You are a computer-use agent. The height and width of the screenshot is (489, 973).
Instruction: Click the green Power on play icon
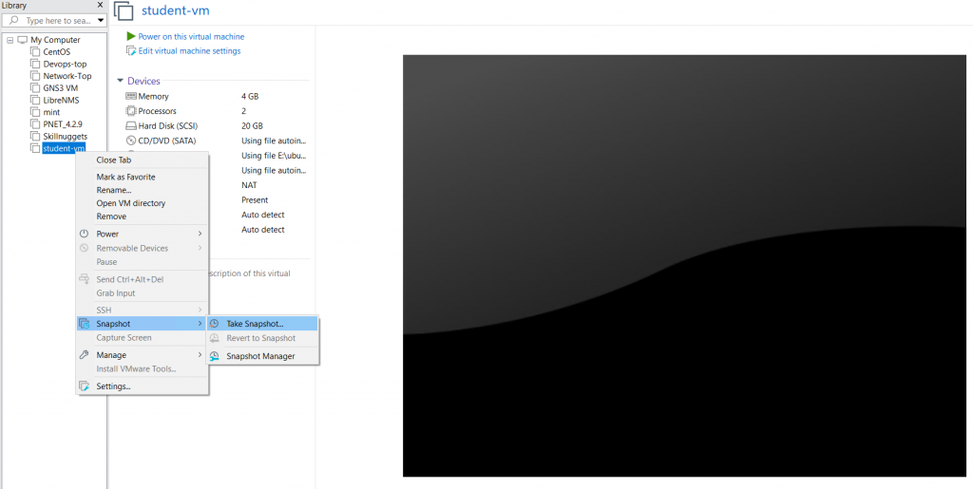tap(131, 37)
